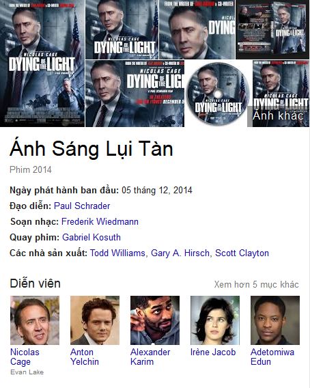Expand 'Xem hơn 5 mục khác' cast list
This screenshot has height=388, width=310.
click(x=256, y=285)
